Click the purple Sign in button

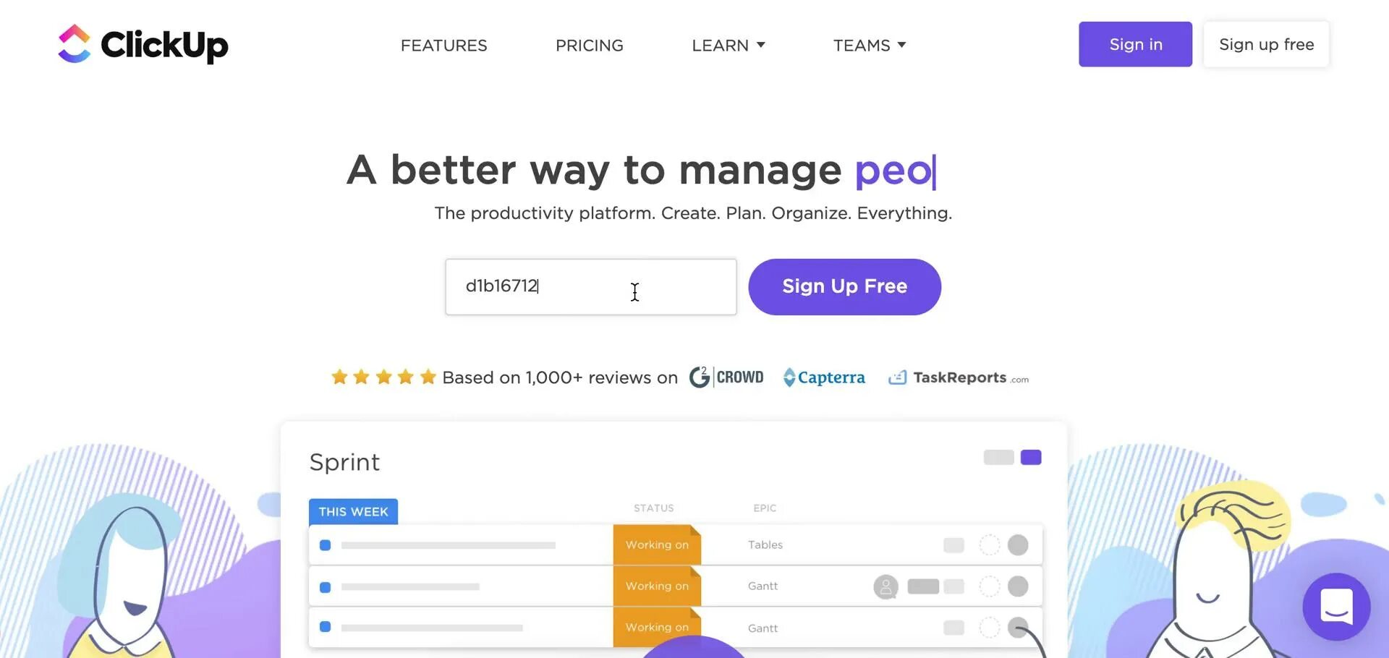[1135, 45]
